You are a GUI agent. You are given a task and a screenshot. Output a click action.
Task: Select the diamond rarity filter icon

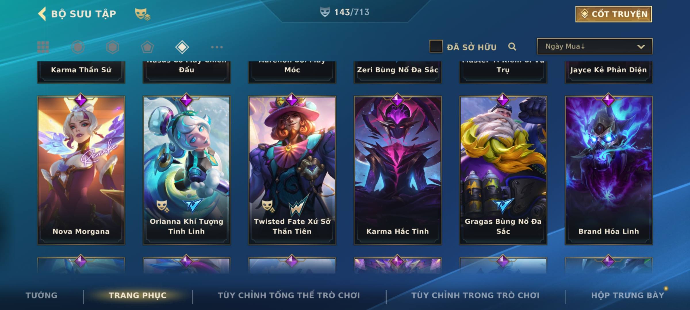(x=182, y=47)
